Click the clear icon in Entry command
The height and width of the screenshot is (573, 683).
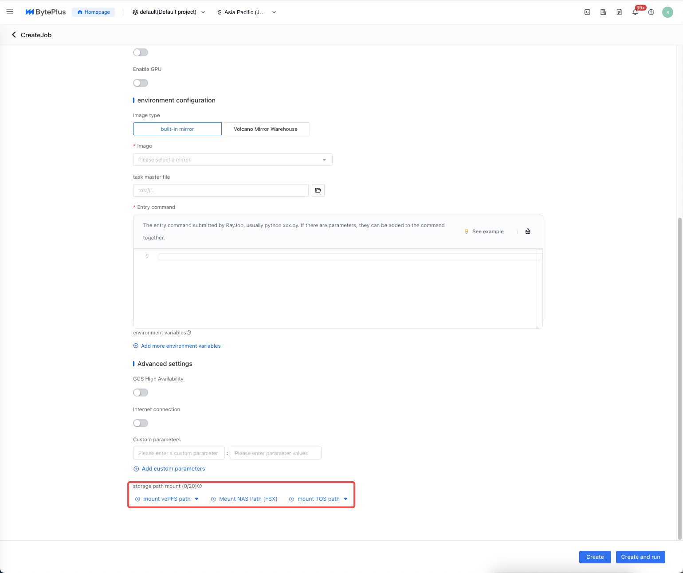[528, 232]
